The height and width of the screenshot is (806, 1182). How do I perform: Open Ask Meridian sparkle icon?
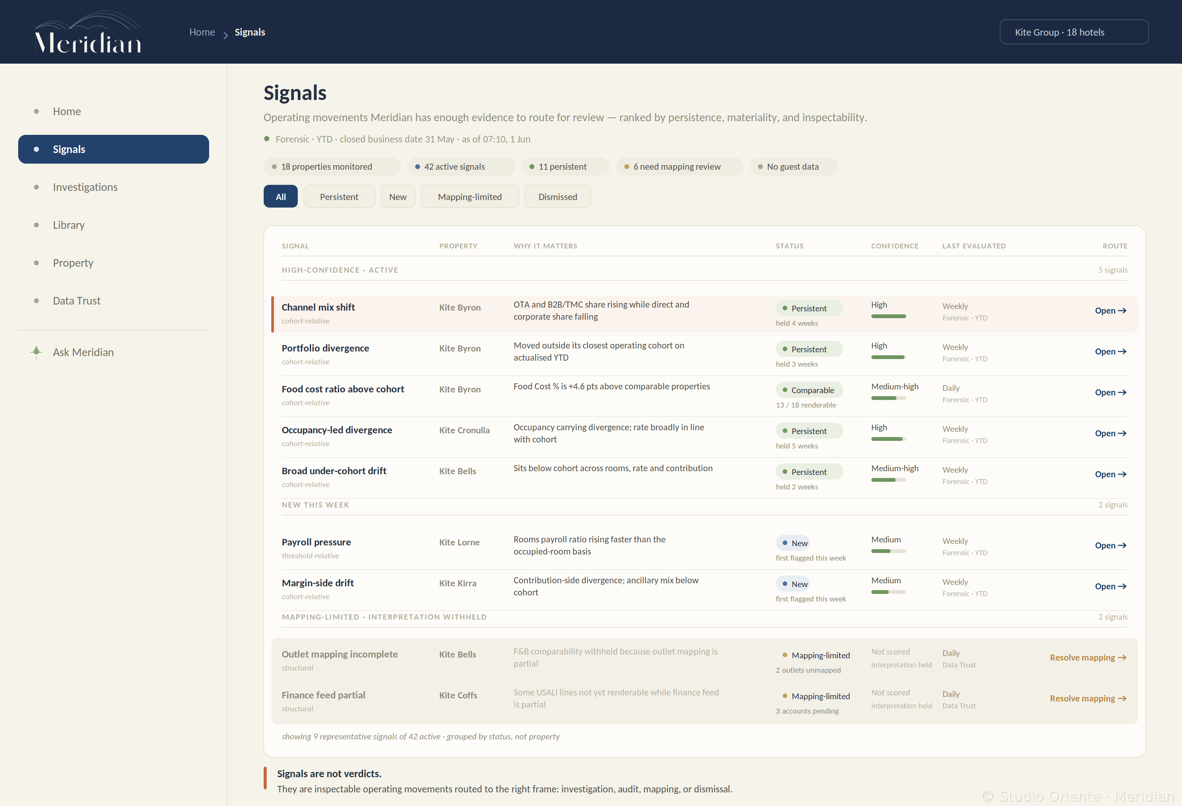(36, 352)
